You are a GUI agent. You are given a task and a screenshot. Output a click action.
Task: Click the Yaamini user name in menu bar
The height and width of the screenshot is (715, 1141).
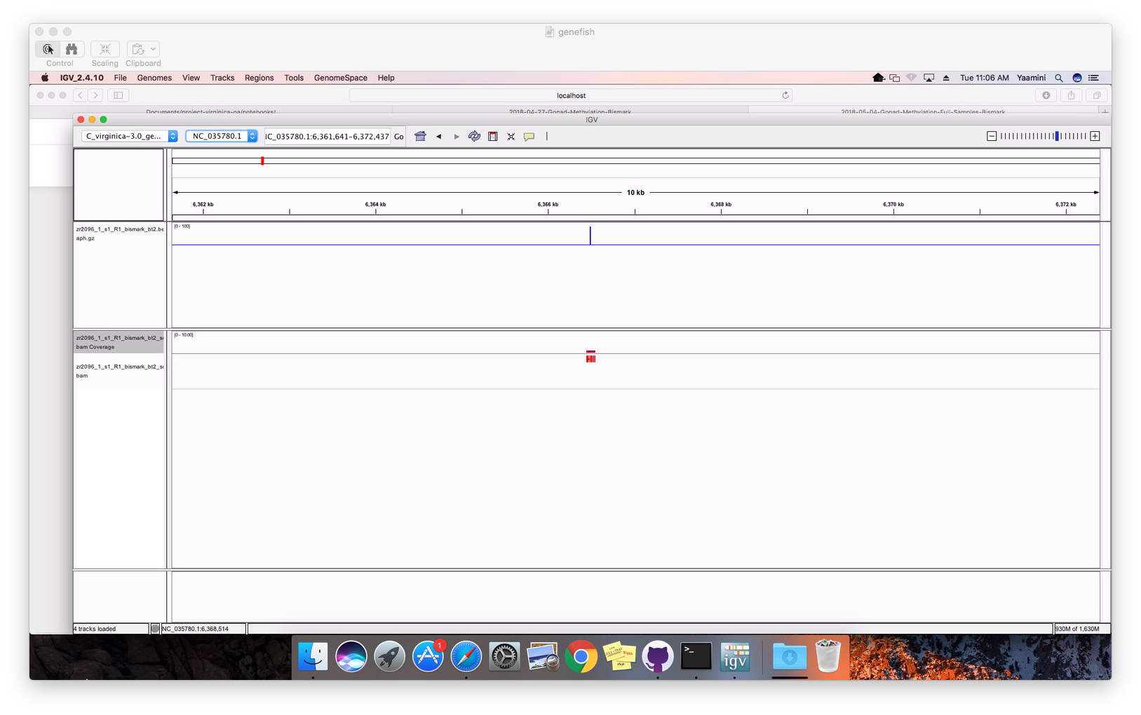(1031, 78)
